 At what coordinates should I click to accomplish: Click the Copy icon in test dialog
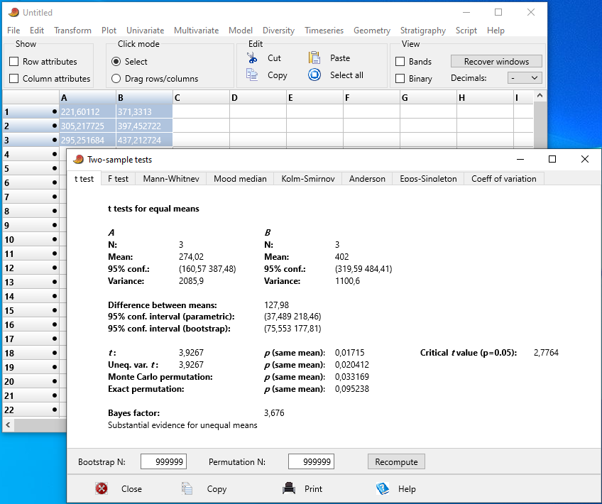[187, 488]
